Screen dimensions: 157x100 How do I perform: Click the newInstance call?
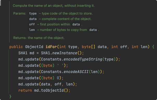65,53
